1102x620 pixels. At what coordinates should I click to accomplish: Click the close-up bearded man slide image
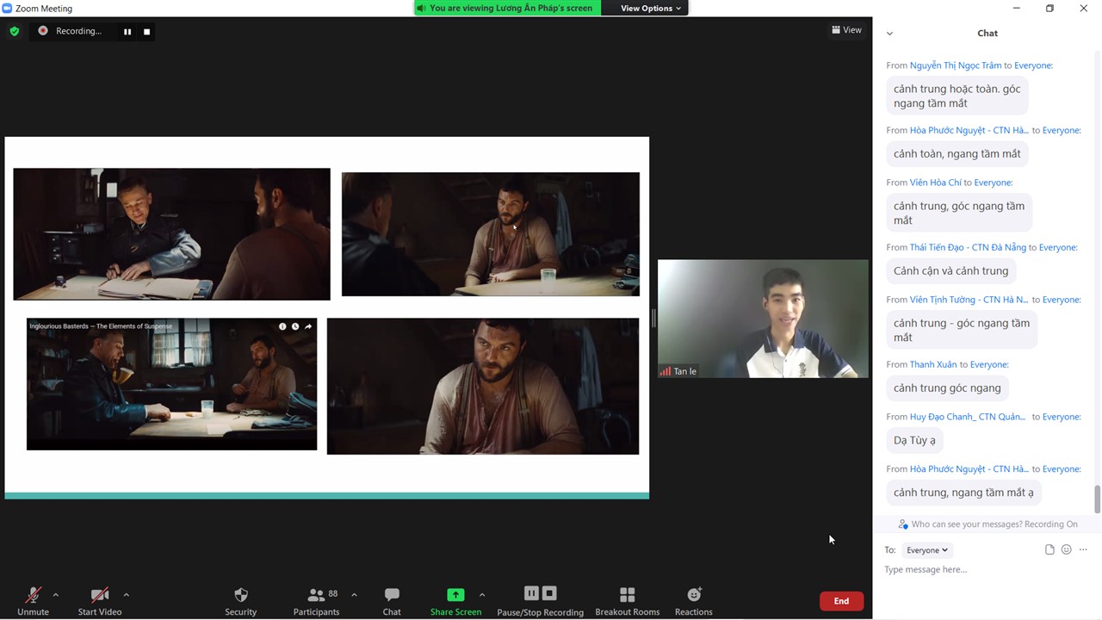483,387
